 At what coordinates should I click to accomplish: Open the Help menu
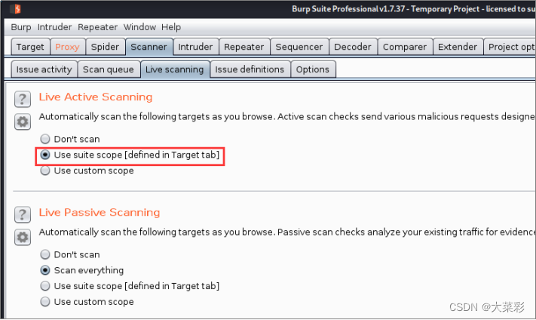pos(171,27)
